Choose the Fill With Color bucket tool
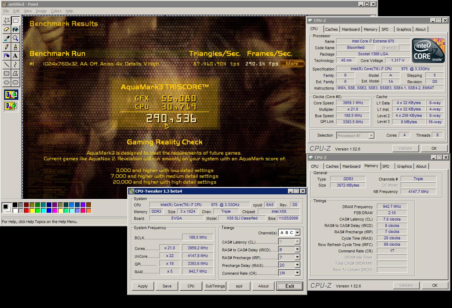Image resolution: width=452 pixels, height=308 pixels. point(16,29)
